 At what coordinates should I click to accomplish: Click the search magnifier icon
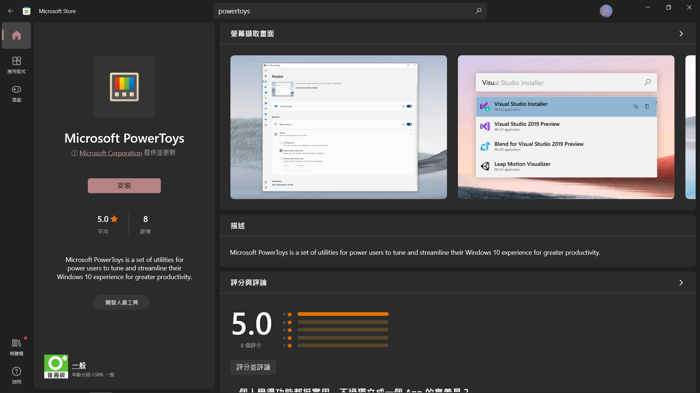click(478, 11)
